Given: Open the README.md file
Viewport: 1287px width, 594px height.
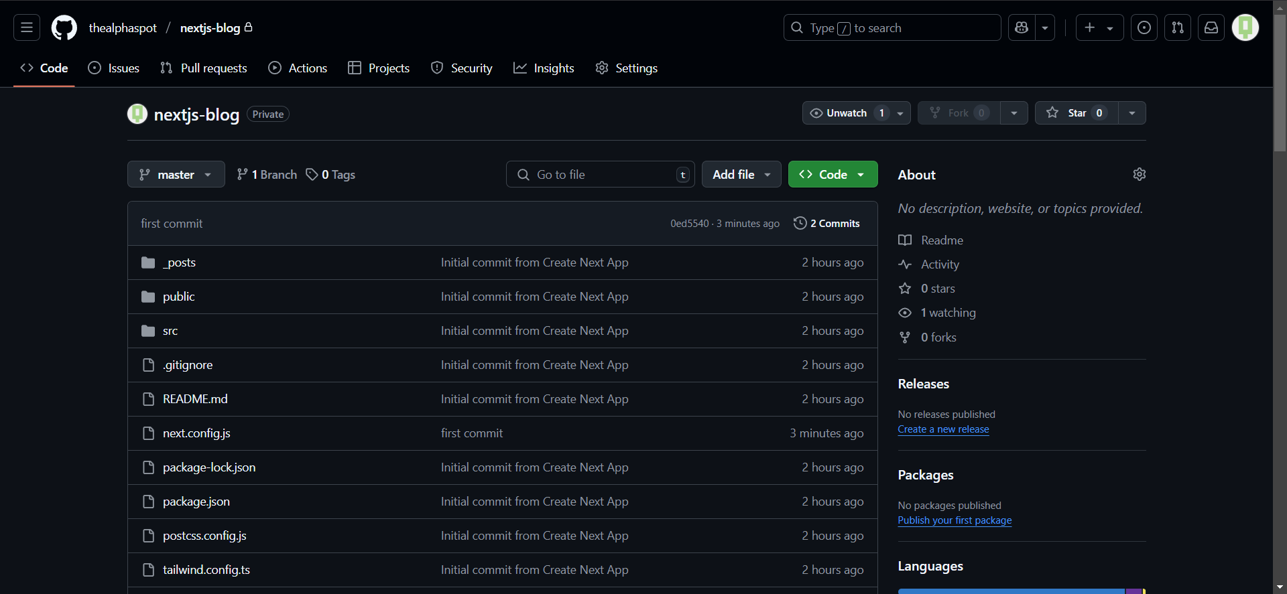Looking at the screenshot, I should click(x=195, y=399).
